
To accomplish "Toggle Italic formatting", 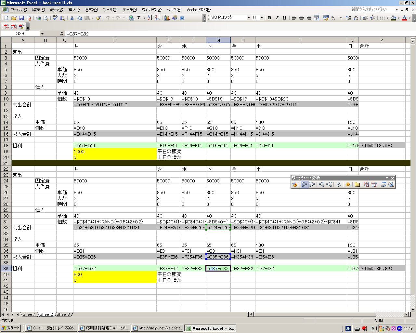I will [277, 18].
